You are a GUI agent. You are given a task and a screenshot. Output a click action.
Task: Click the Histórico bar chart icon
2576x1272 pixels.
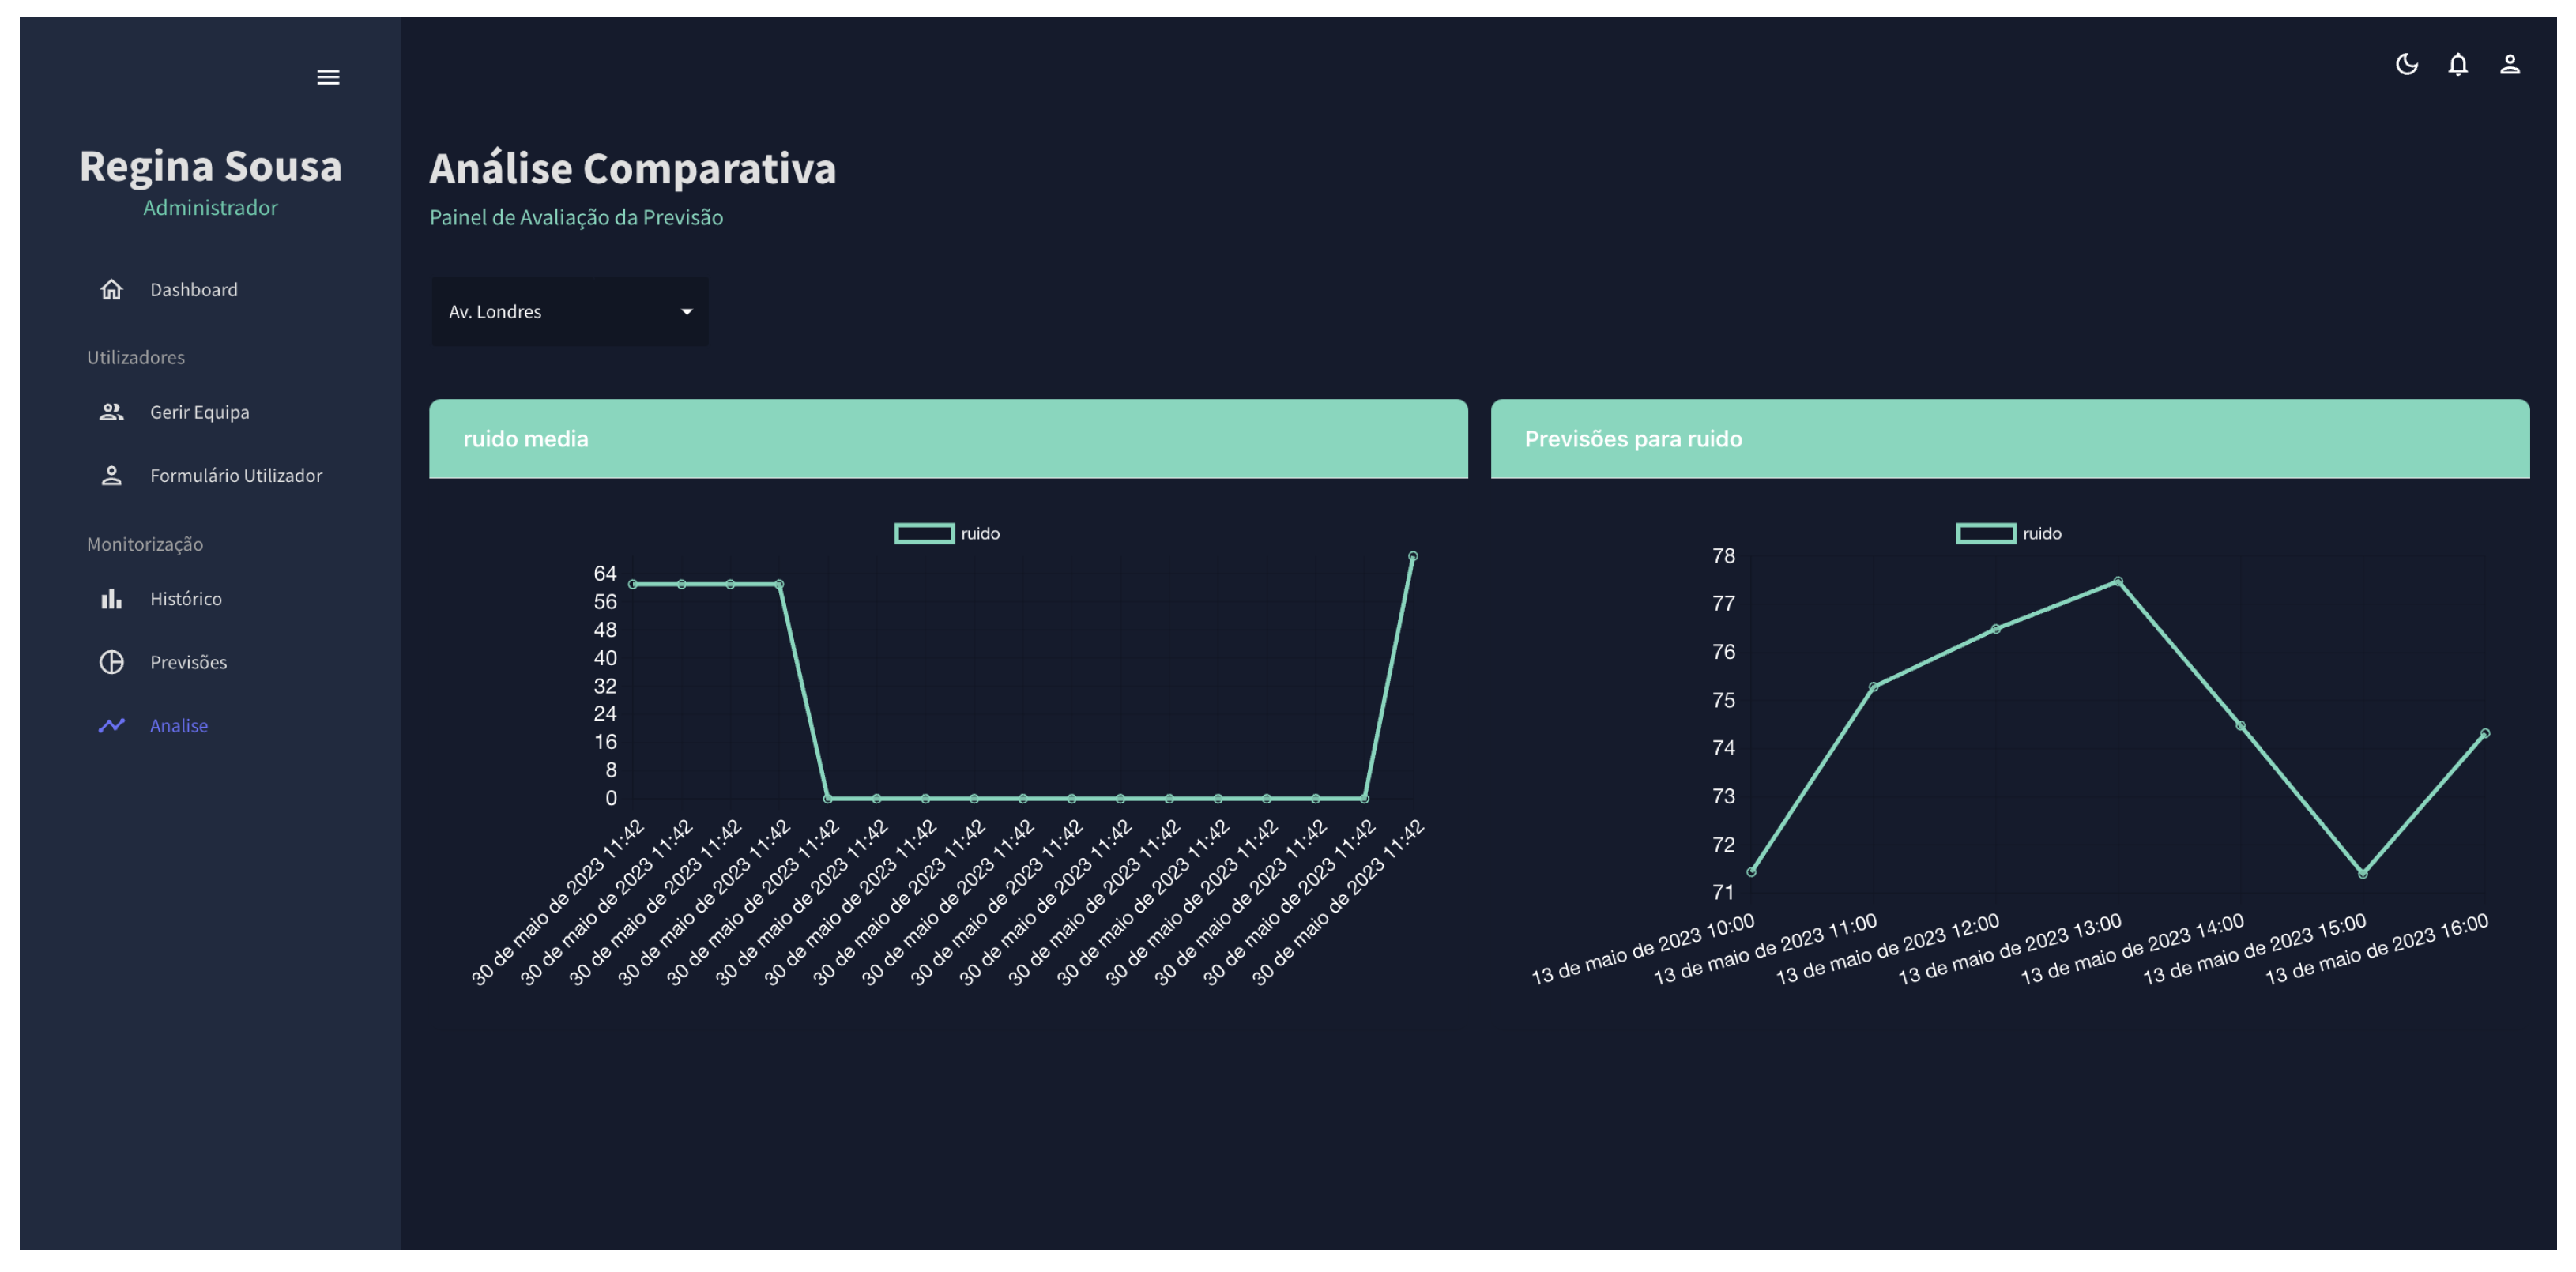tap(111, 598)
